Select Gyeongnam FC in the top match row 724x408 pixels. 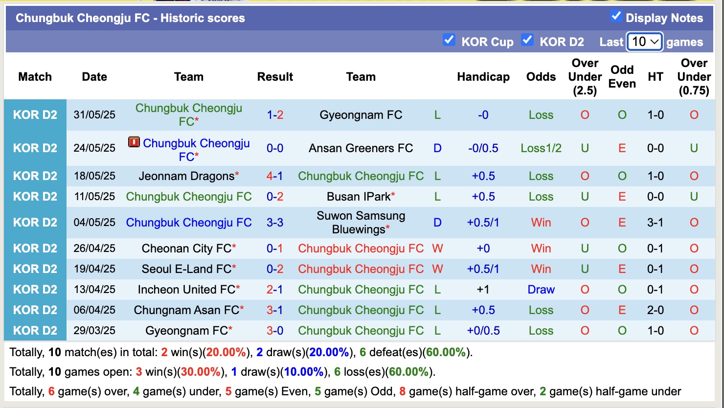click(361, 115)
